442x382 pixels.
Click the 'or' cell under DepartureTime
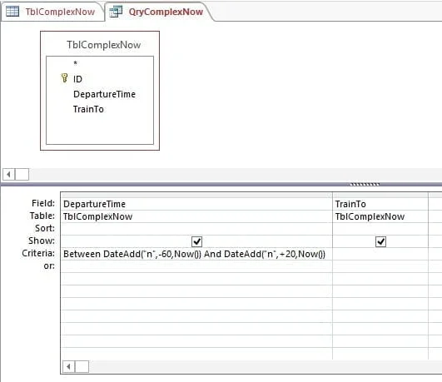point(196,266)
